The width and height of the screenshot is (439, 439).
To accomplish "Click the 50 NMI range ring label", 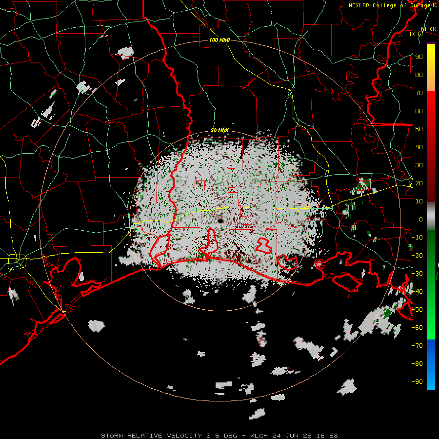I will pyautogui.click(x=219, y=130).
